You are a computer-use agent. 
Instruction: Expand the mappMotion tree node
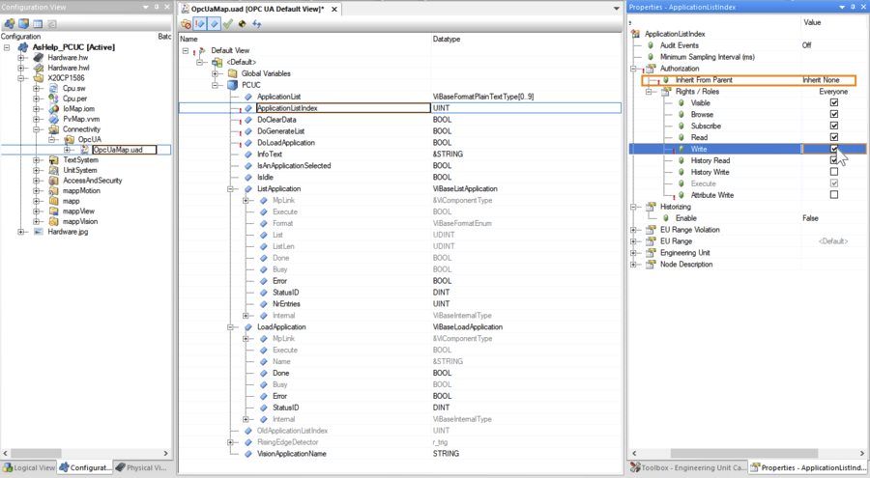click(x=37, y=191)
